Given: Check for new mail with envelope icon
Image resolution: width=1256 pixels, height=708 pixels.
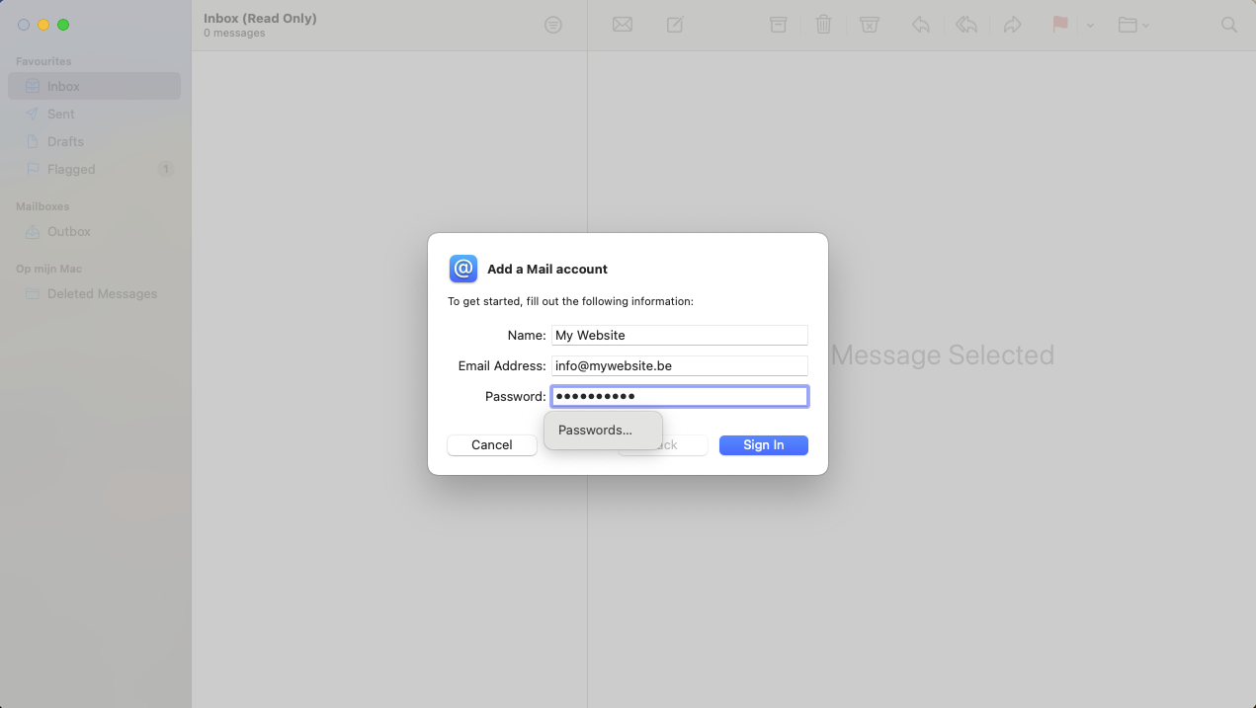Looking at the screenshot, I should coord(622,24).
